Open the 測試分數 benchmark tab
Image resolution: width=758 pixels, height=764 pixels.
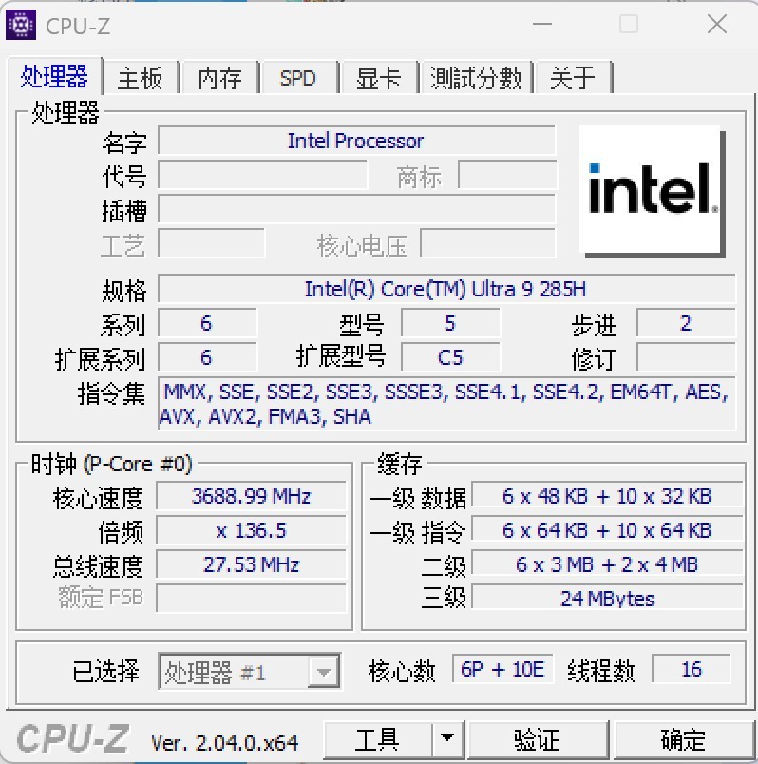[476, 78]
